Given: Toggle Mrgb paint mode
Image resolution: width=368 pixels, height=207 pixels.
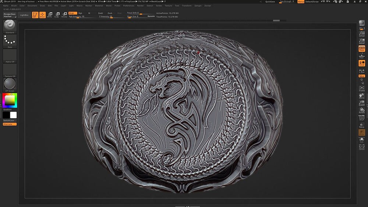Looking at the screenshot, I should 72,13.
